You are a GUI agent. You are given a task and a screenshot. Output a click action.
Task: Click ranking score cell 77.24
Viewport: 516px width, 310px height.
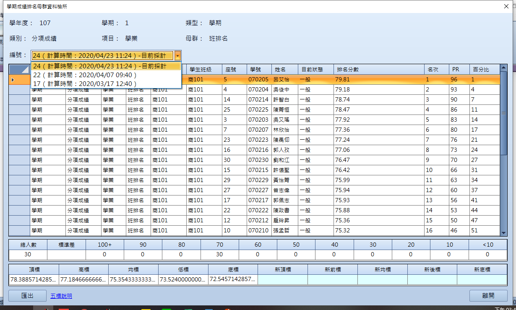click(379, 140)
